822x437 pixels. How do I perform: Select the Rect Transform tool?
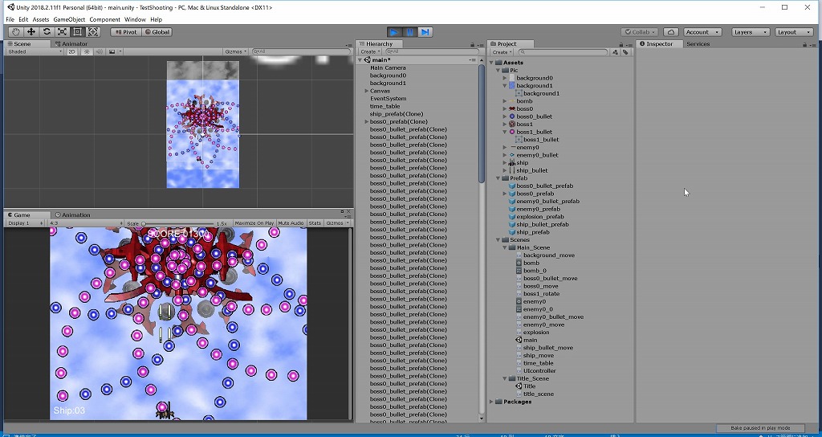[x=77, y=32]
